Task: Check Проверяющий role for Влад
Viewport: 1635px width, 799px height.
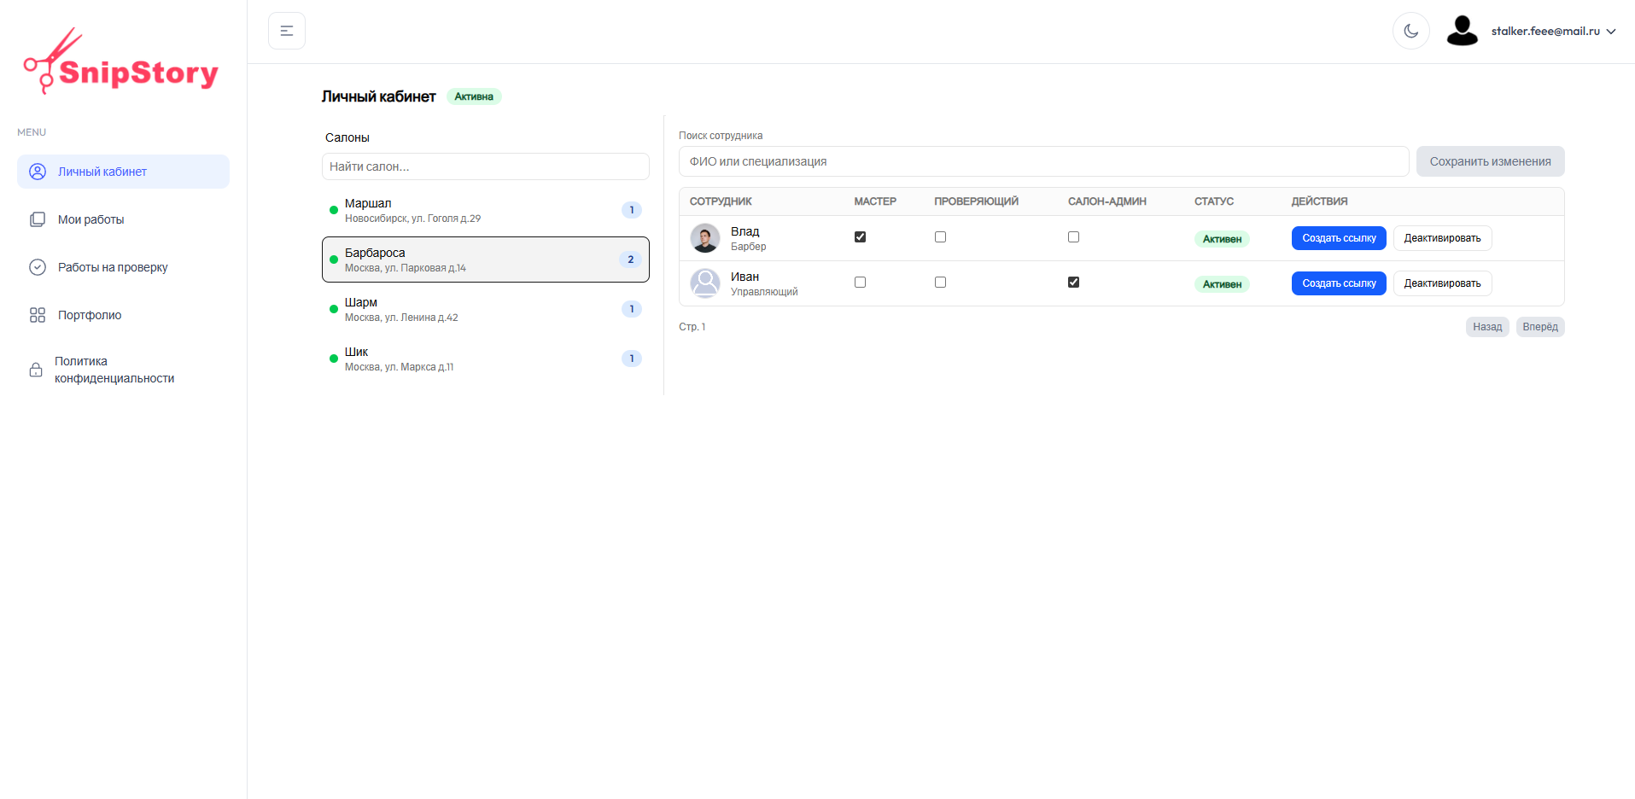Action: pos(940,237)
